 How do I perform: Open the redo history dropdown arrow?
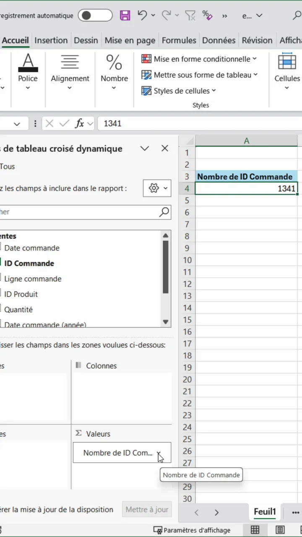tap(177, 16)
